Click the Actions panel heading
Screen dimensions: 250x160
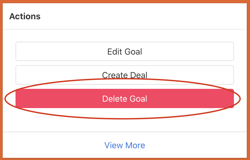point(25,17)
